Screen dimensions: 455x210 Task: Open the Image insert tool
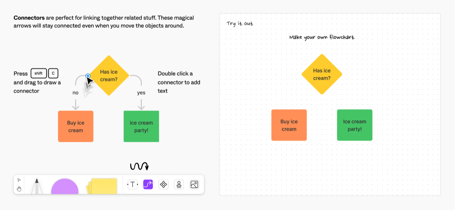[x=194, y=184]
